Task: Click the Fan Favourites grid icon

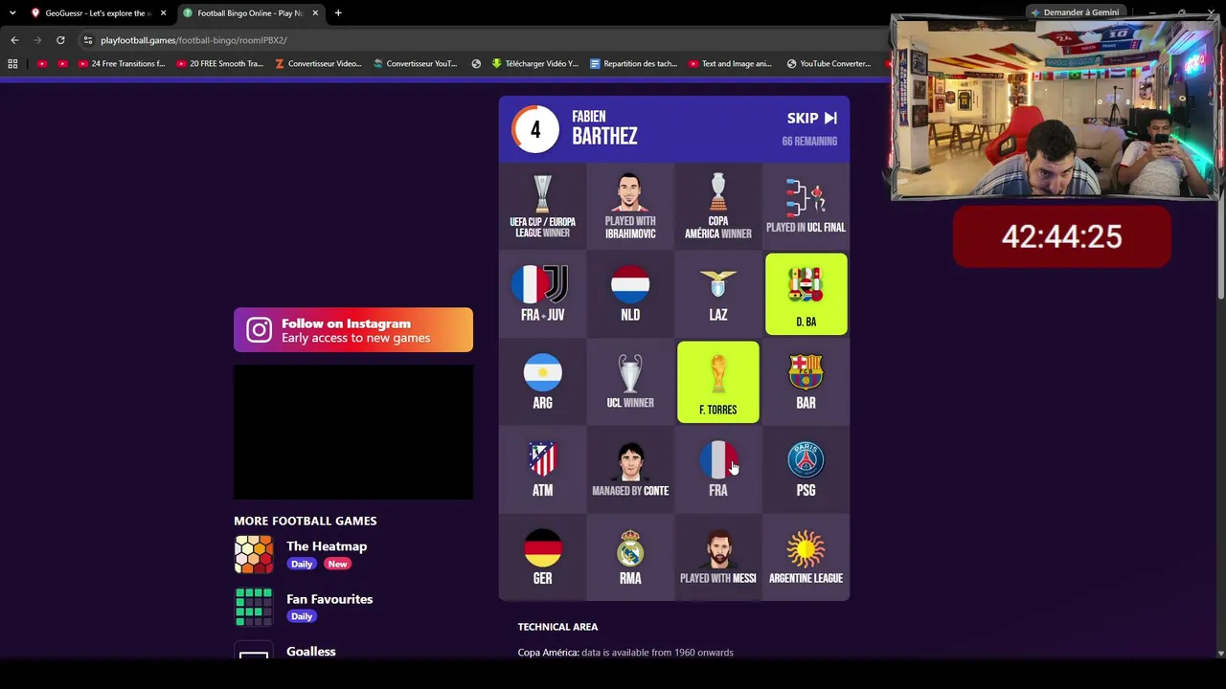Action: (254, 607)
